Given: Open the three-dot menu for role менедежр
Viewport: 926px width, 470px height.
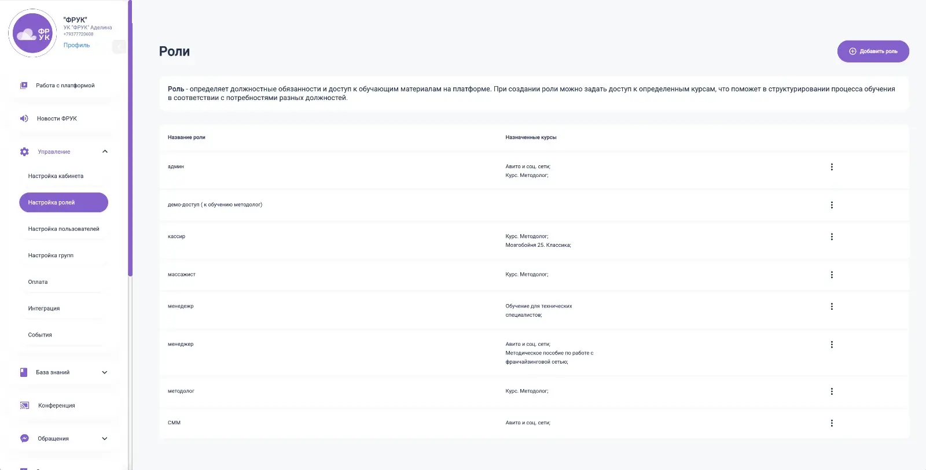Looking at the screenshot, I should (832, 307).
